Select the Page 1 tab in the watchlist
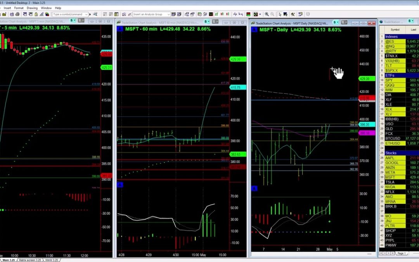This screenshot has width=419, height=262. click(402, 253)
